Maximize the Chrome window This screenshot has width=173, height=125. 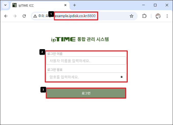(155, 5)
